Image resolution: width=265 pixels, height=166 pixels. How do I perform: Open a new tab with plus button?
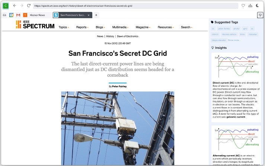click(x=96, y=15)
